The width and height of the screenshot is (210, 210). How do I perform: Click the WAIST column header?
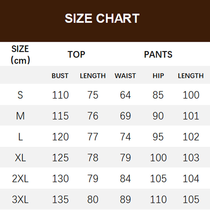(125, 76)
